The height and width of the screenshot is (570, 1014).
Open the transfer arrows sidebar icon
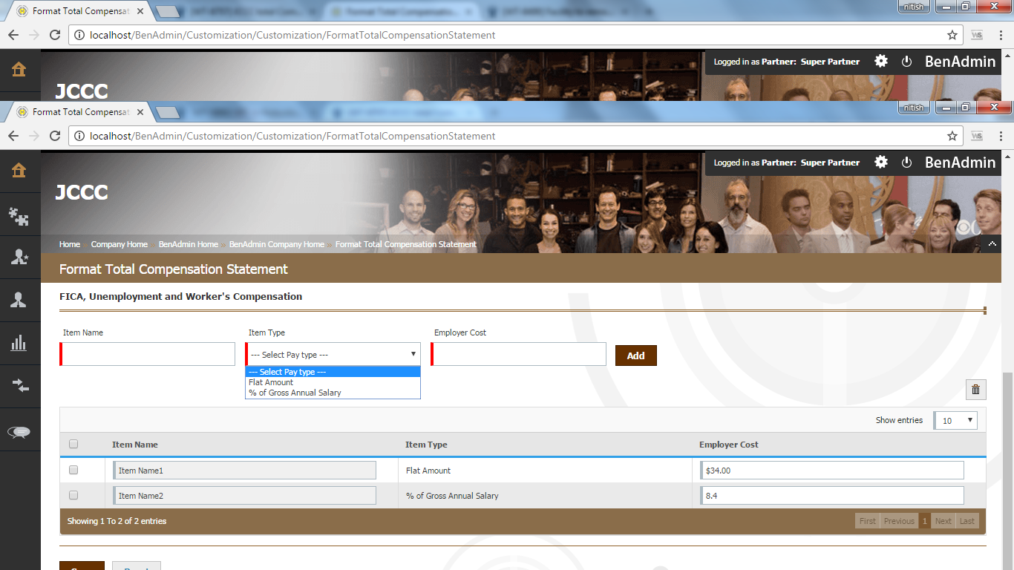[x=19, y=385]
